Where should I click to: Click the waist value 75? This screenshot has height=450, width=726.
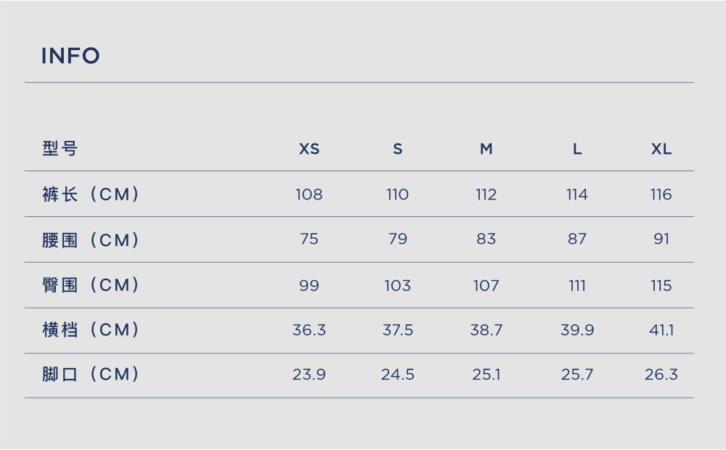pos(309,239)
